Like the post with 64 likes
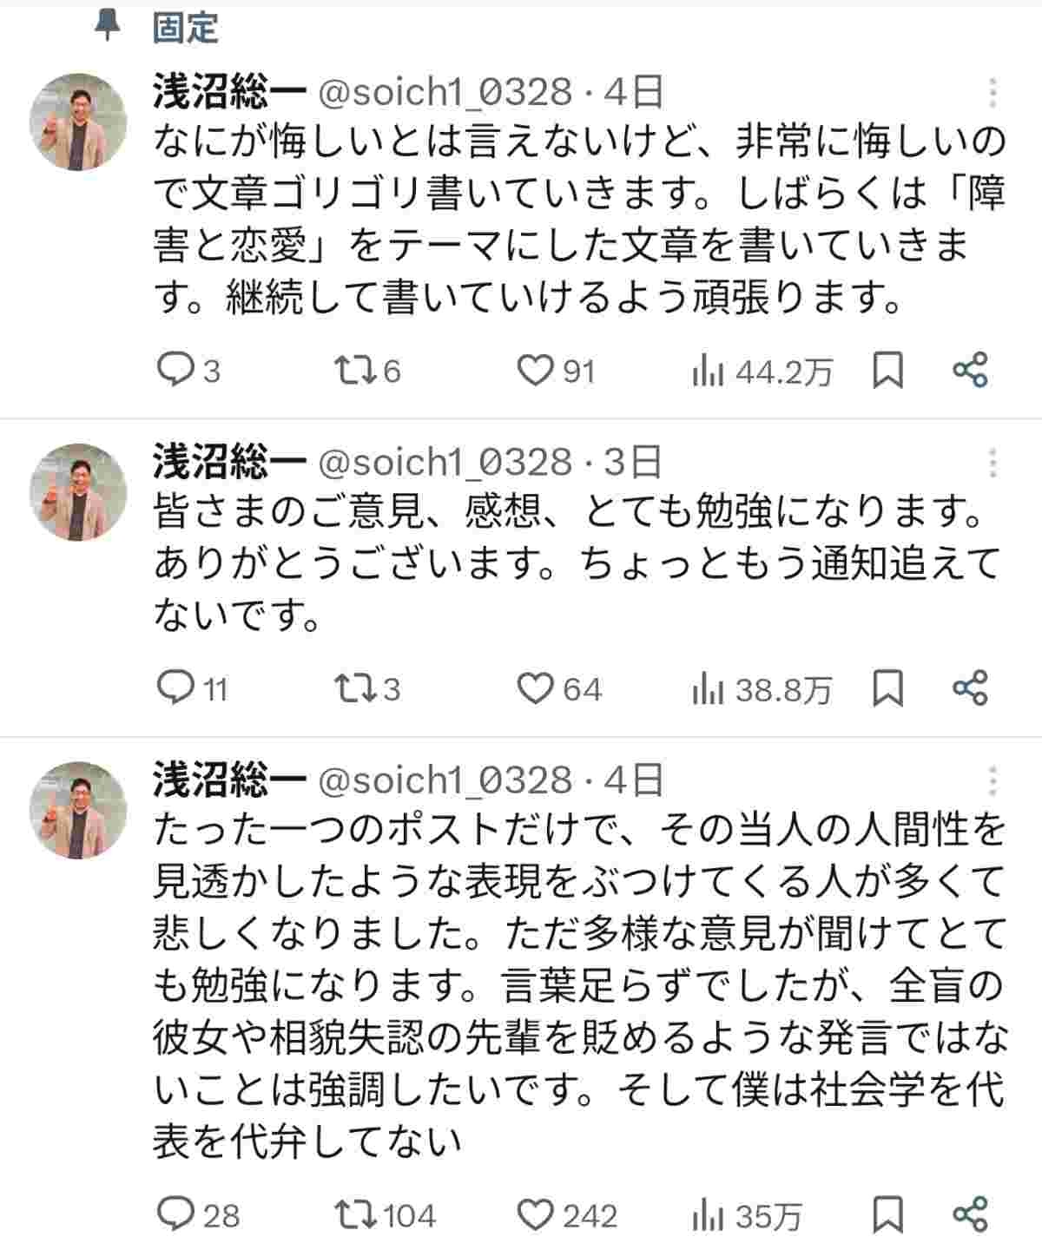This screenshot has width=1042, height=1250. 535,688
